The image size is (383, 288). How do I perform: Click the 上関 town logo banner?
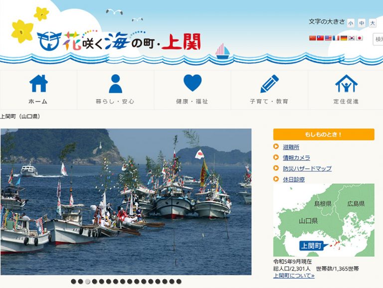(x=119, y=41)
